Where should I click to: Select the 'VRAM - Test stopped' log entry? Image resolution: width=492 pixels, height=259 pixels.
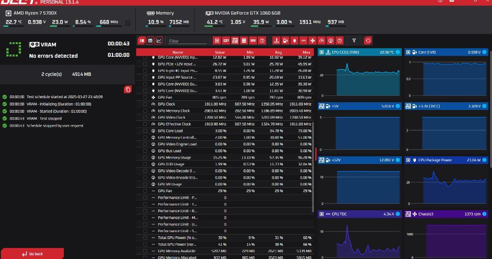tap(44, 119)
